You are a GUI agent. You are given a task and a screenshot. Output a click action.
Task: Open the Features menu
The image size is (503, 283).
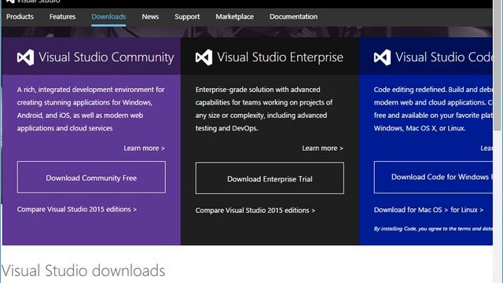[x=63, y=17]
